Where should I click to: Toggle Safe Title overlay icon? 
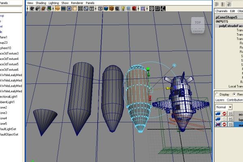click(92, 9)
